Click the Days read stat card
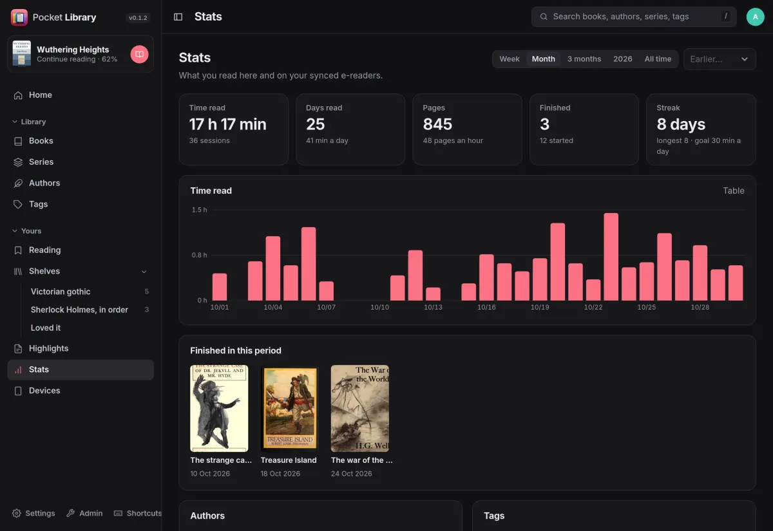 [x=350, y=129]
